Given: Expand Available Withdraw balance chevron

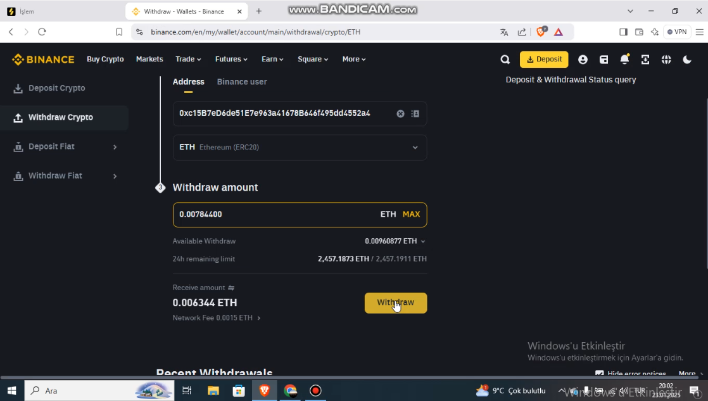Looking at the screenshot, I should 423,241.
